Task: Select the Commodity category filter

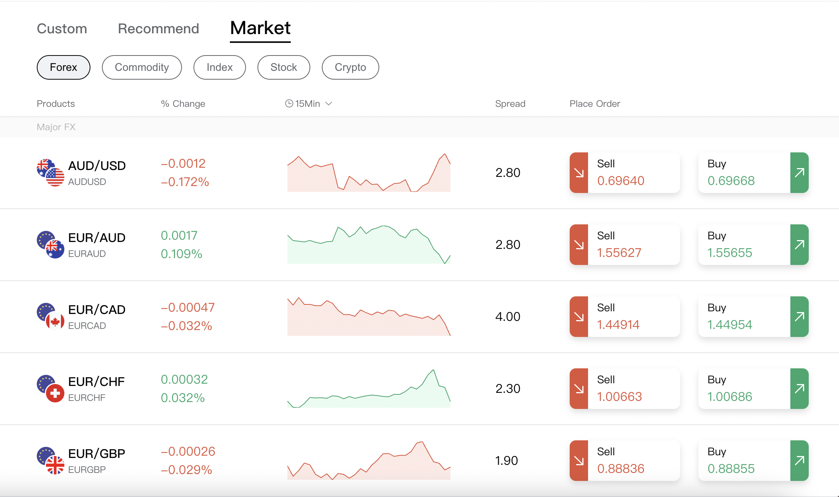Action: 142,67
